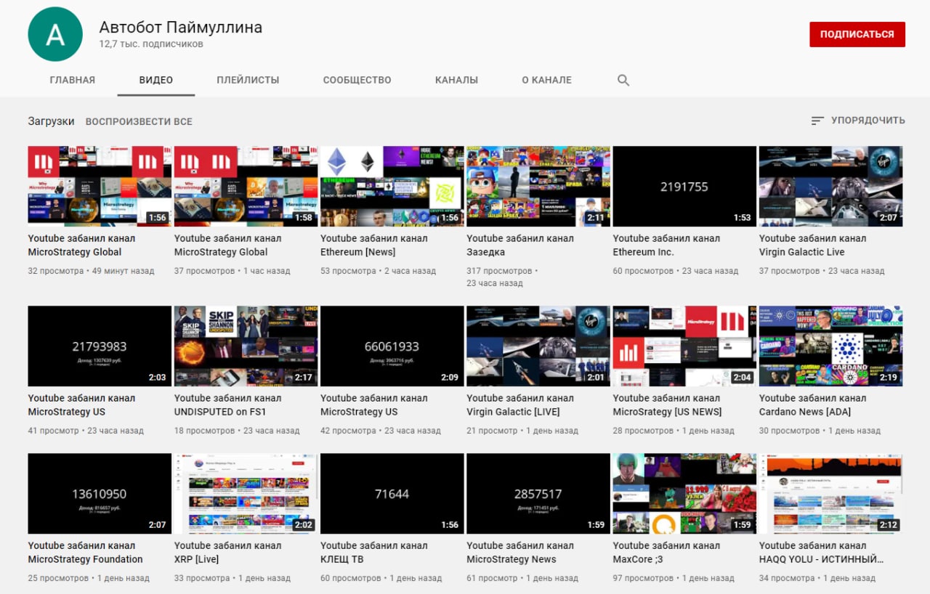The width and height of the screenshot is (930, 594).
Task: Open the MaxCore ;3 video thumbnail
Action: pyautogui.click(x=684, y=494)
